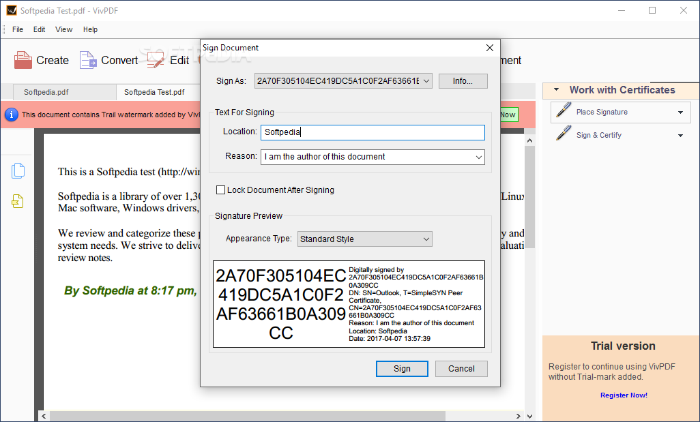This screenshot has width=700, height=422.
Task: Click the vertical scrollbar down arrow
Action: [529, 416]
